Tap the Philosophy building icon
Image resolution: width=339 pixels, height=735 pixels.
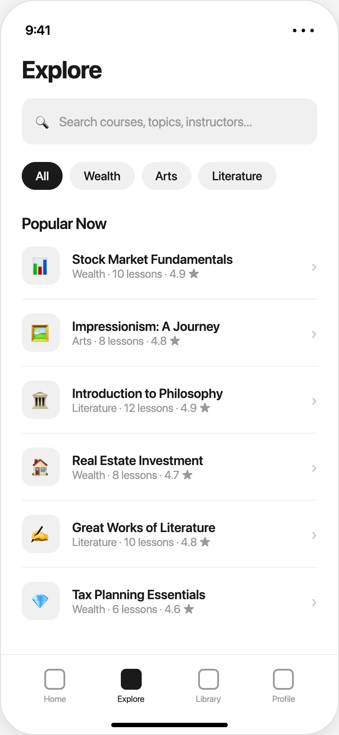(x=40, y=400)
